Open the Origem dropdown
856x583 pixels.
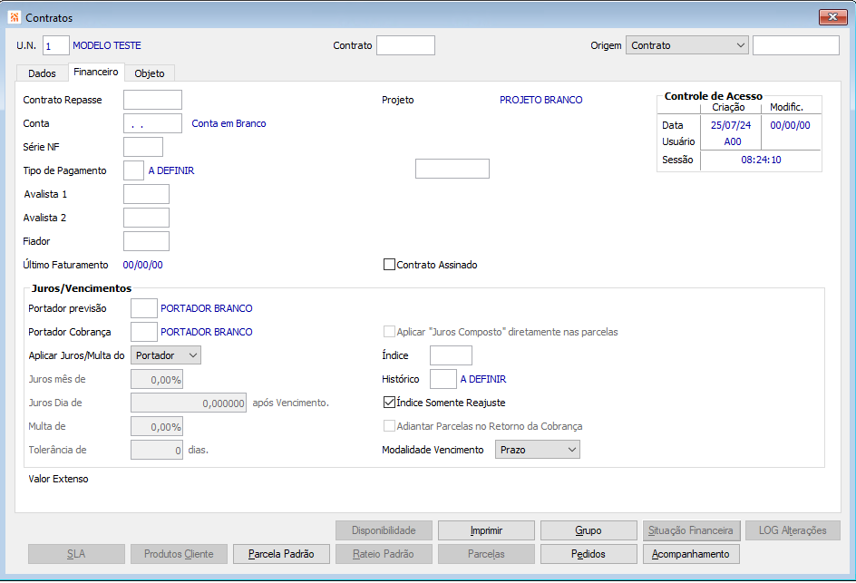coord(686,45)
